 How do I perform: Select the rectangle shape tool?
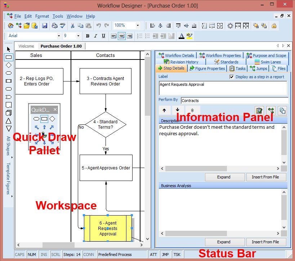(8, 57)
